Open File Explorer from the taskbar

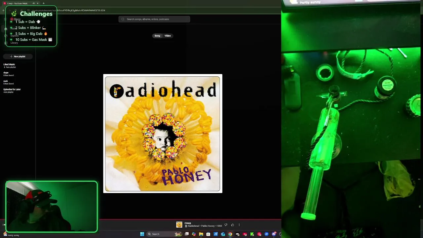click(x=201, y=234)
